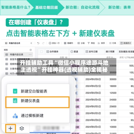Click the 基础功能回顾 navigation step

click(46, 8)
